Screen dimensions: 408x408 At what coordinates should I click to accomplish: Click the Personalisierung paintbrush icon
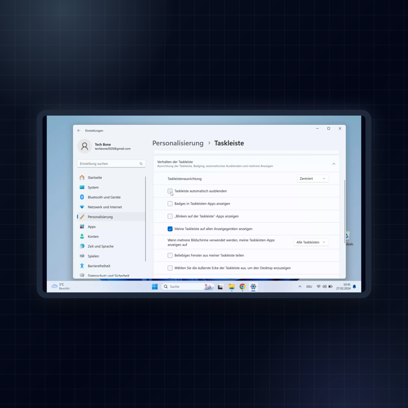pyautogui.click(x=82, y=217)
